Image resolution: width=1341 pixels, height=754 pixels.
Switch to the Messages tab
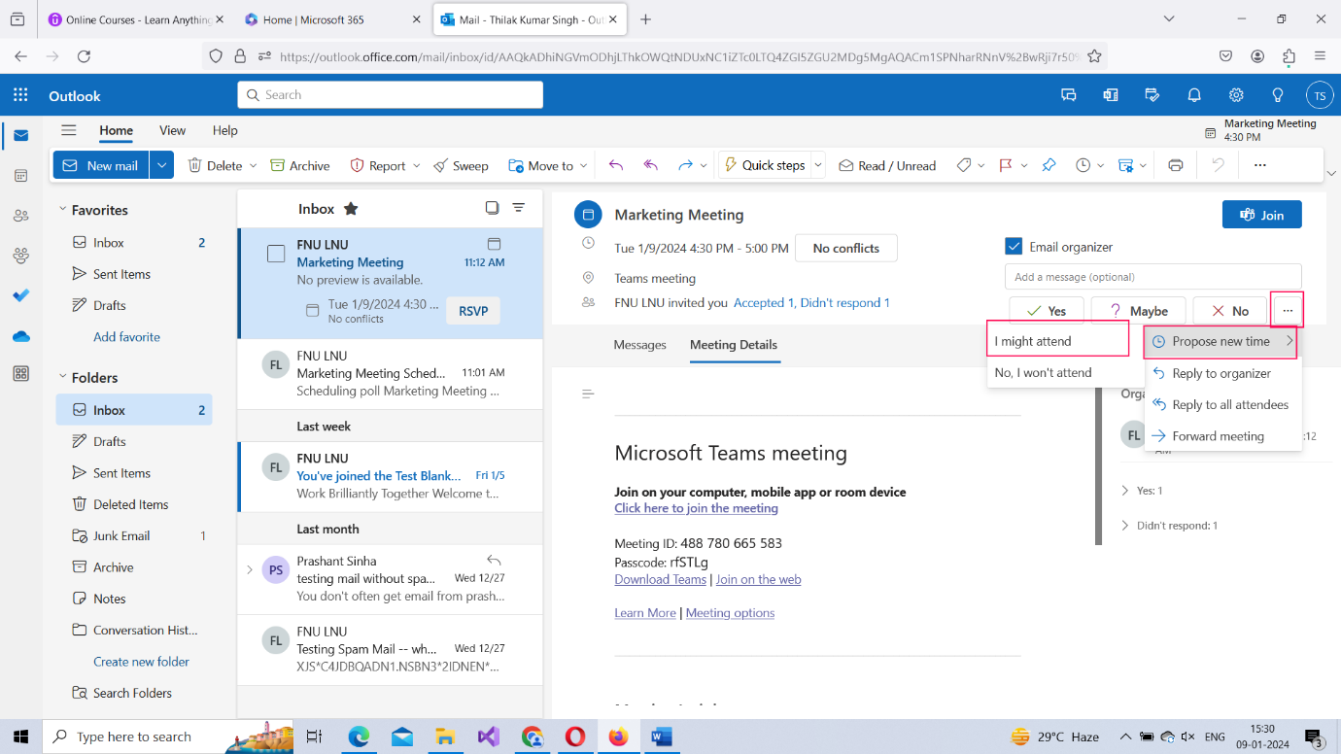coord(640,345)
